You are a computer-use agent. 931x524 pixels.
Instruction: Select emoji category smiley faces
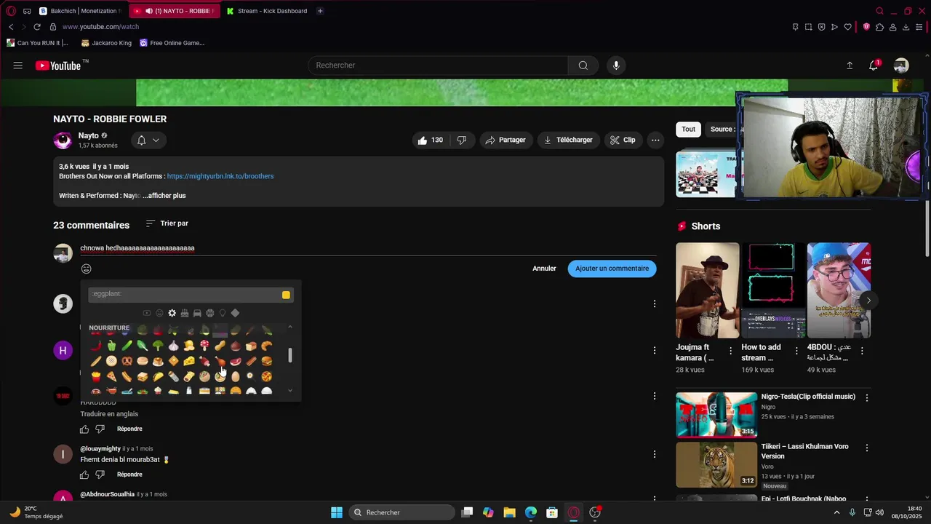point(159,313)
